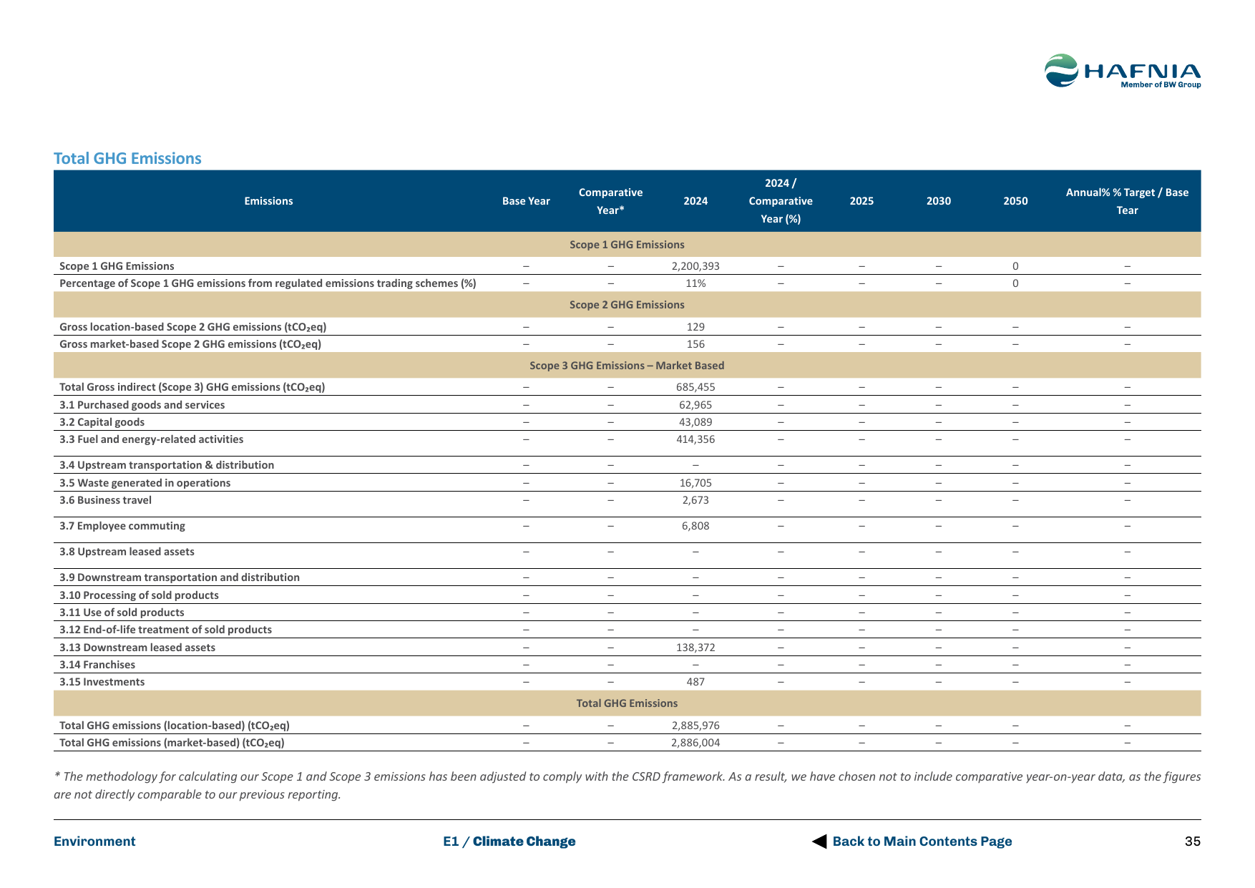Click the Annual% % Target / Base Tear header

pyautogui.click(x=1127, y=201)
